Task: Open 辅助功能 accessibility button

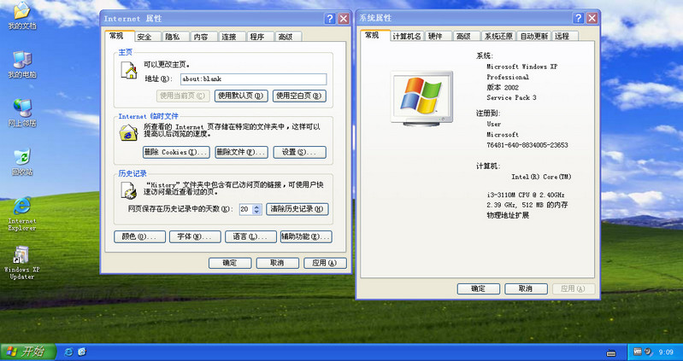Action: (306, 236)
